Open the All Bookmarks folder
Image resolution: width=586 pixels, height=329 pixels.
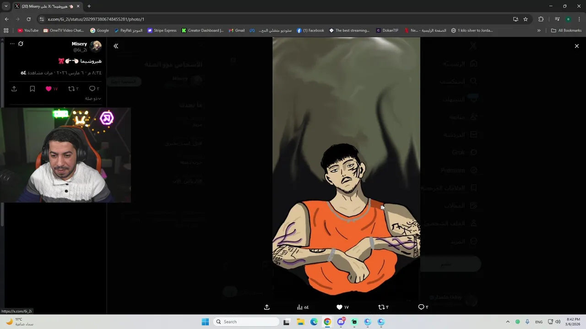(x=566, y=31)
